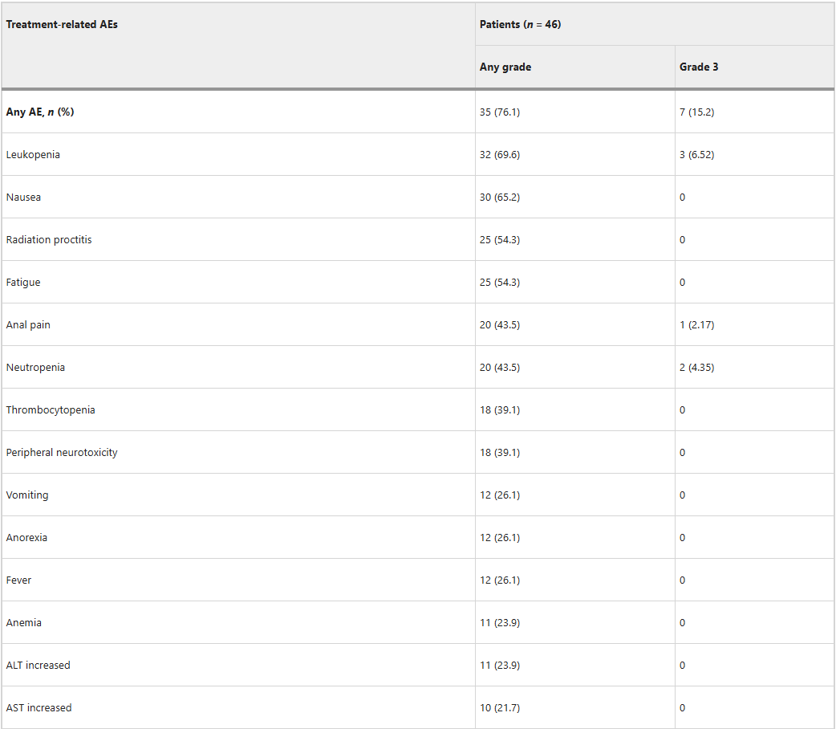Select the AST increased any grade value 10 (21.7)
This screenshot has width=836, height=729.
[500, 707]
